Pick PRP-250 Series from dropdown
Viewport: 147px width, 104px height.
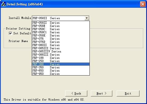61,61
